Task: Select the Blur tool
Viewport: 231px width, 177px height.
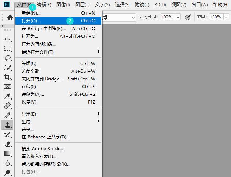Action: [7, 163]
